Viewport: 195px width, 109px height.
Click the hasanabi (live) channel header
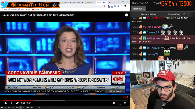coord(149,14)
